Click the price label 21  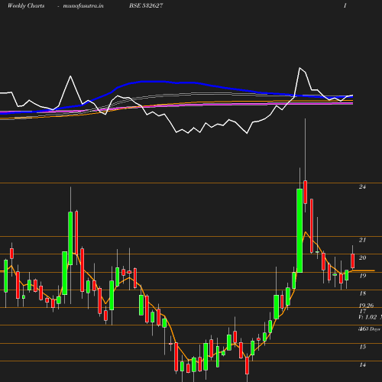(x=362, y=240)
